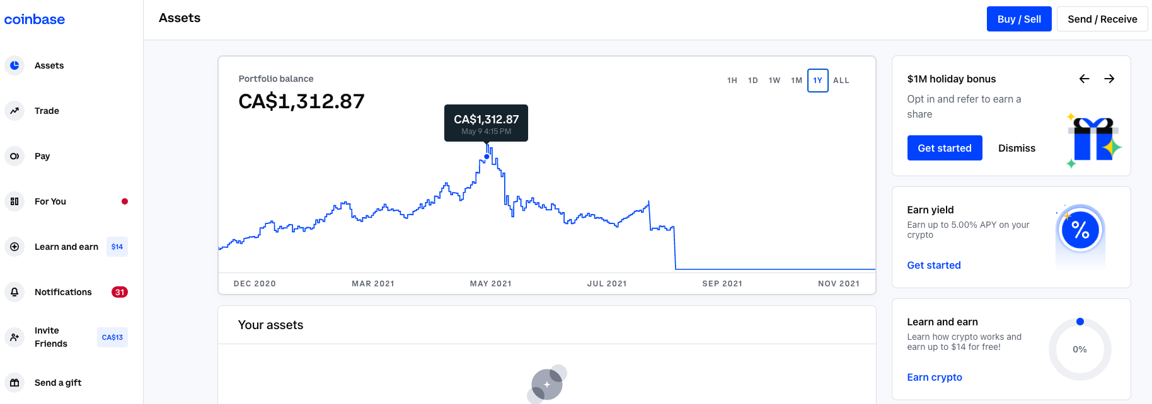Click Send / Receive
Screen dimensions: 1152x404
1102,19
